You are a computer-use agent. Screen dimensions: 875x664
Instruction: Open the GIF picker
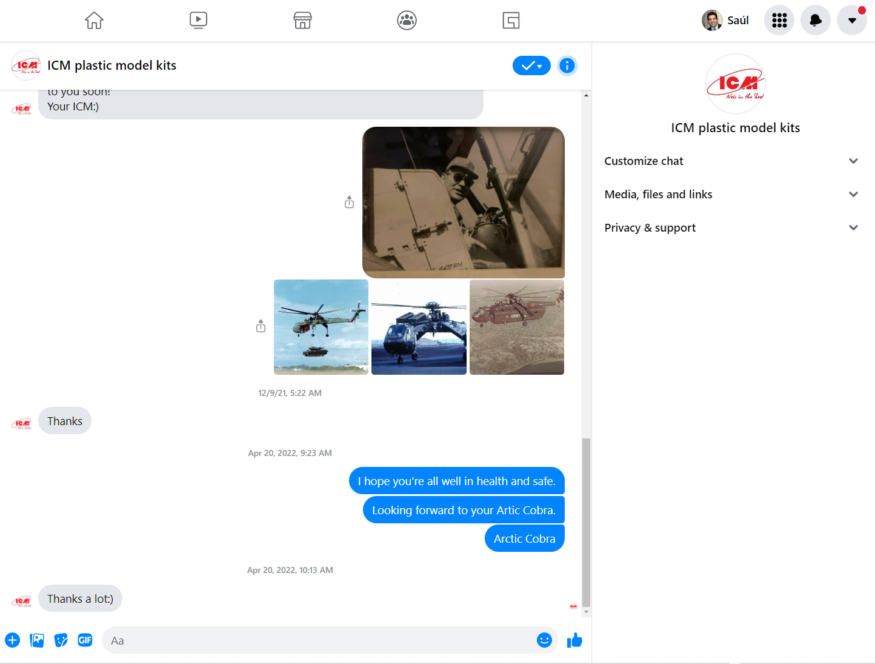[x=85, y=640]
